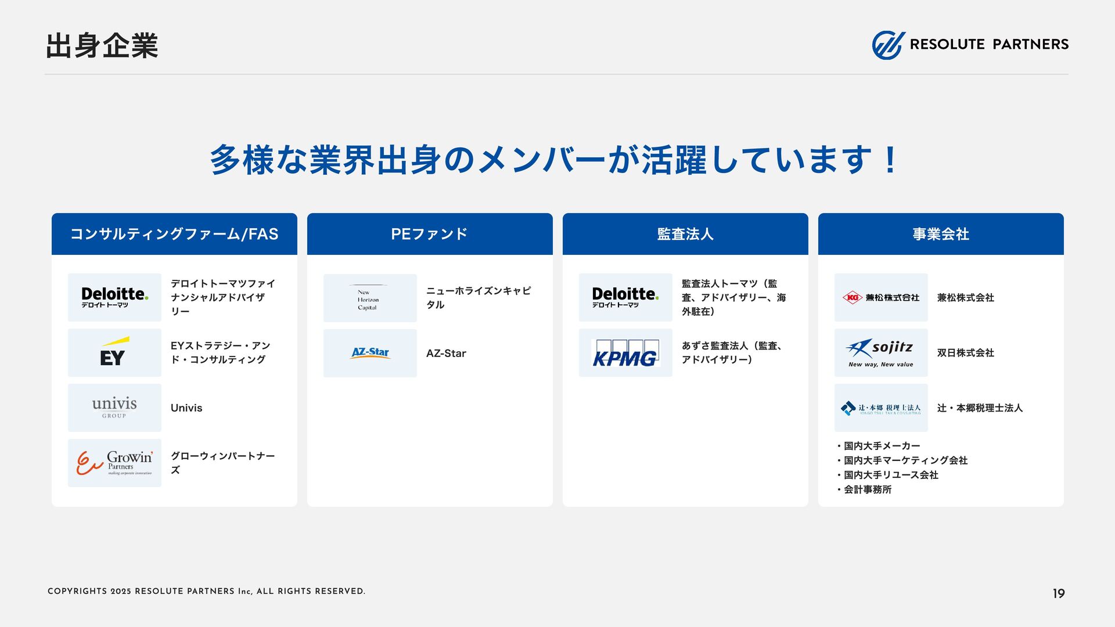
Task: Click the 国内大手メーカー bullet item
Action: click(882, 446)
